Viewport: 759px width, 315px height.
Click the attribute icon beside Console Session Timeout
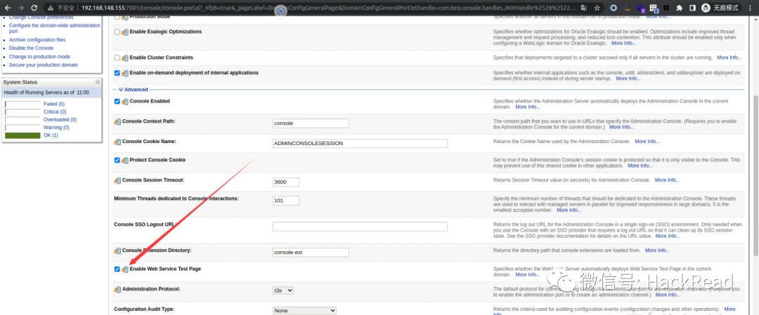117,181
